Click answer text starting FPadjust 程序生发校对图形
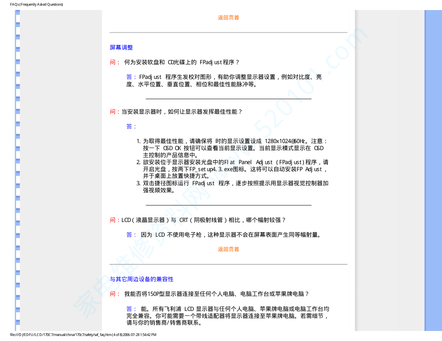Screen dimensions: 442x341 click(224, 81)
